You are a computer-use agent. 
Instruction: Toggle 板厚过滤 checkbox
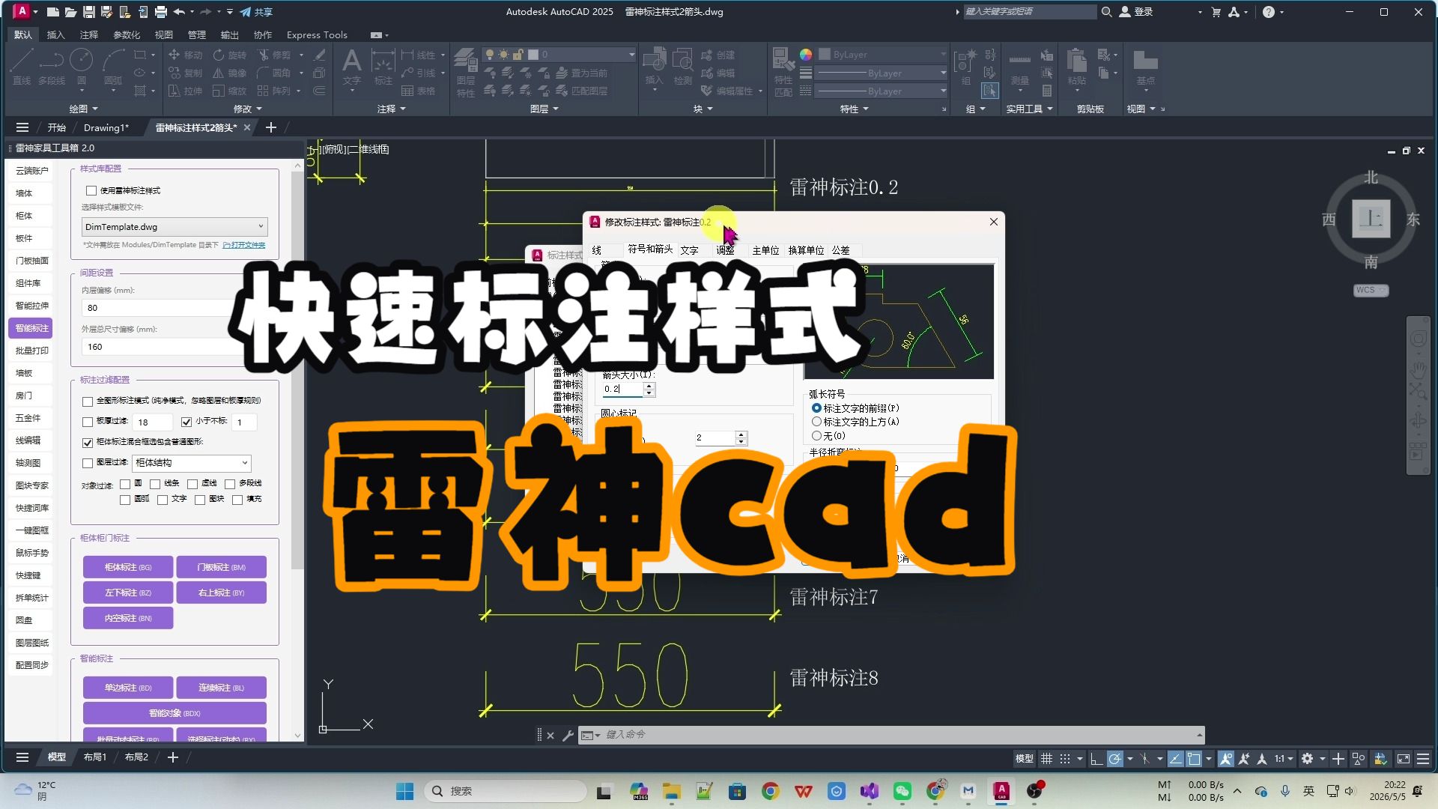tap(88, 422)
